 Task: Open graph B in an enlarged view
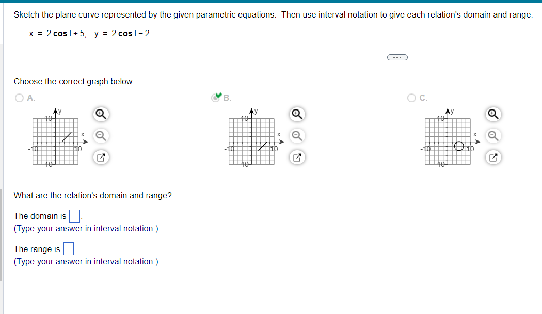pos(297,158)
